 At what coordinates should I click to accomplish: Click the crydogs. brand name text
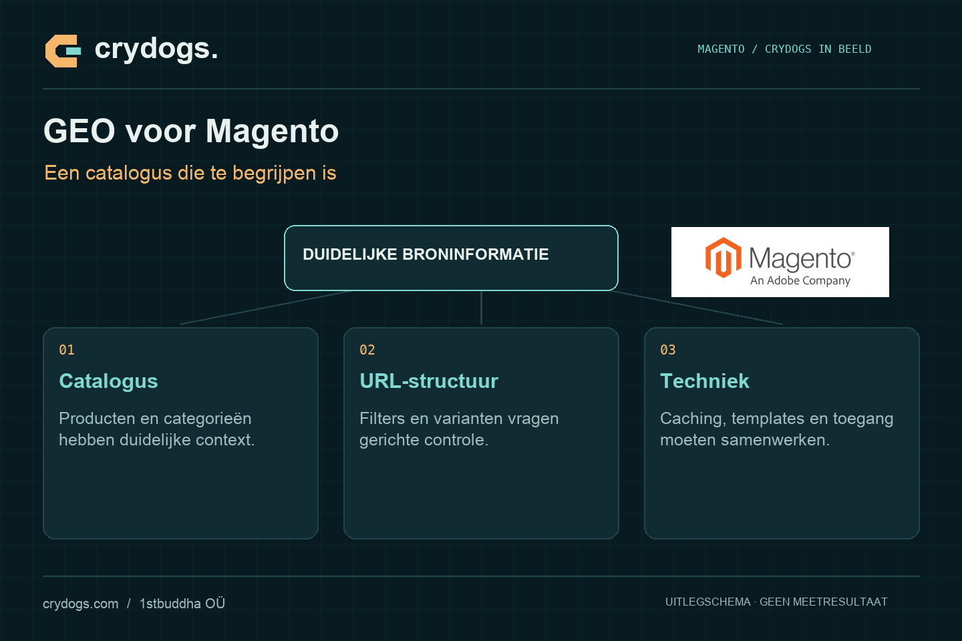(156, 49)
